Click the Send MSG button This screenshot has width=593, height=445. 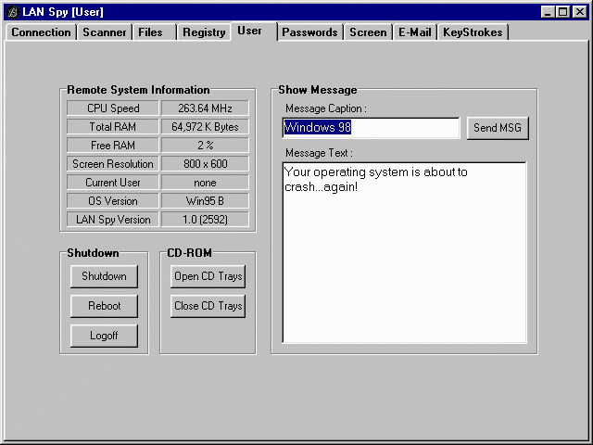coord(498,128)
